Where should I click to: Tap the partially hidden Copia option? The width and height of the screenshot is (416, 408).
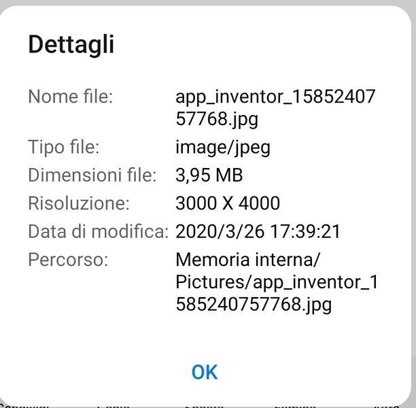pyautogui.click(x=113, y=404)
